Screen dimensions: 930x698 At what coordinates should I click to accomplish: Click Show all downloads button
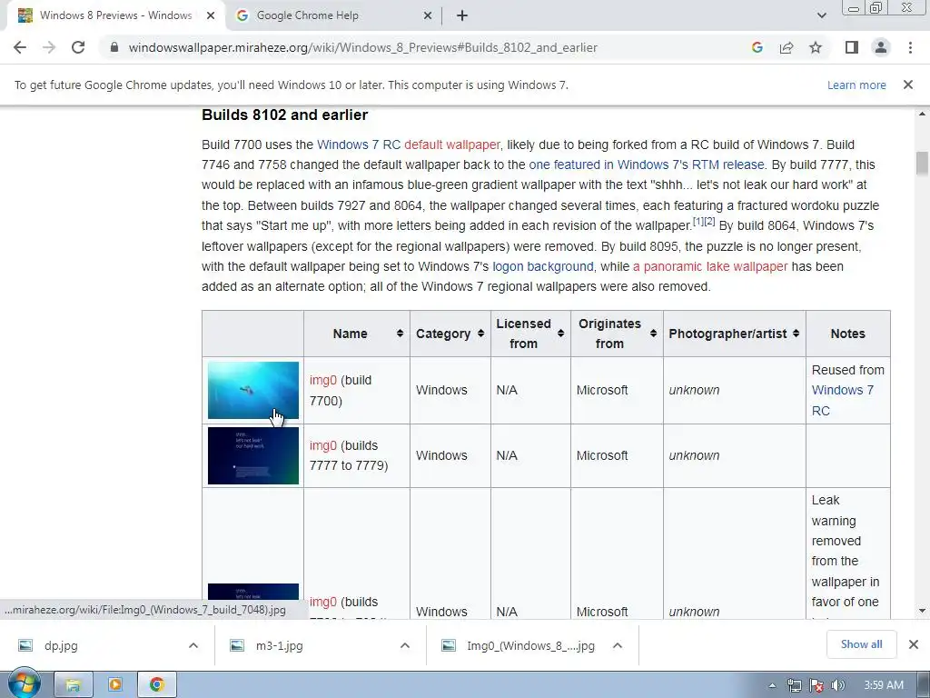(x=861, y=644)
